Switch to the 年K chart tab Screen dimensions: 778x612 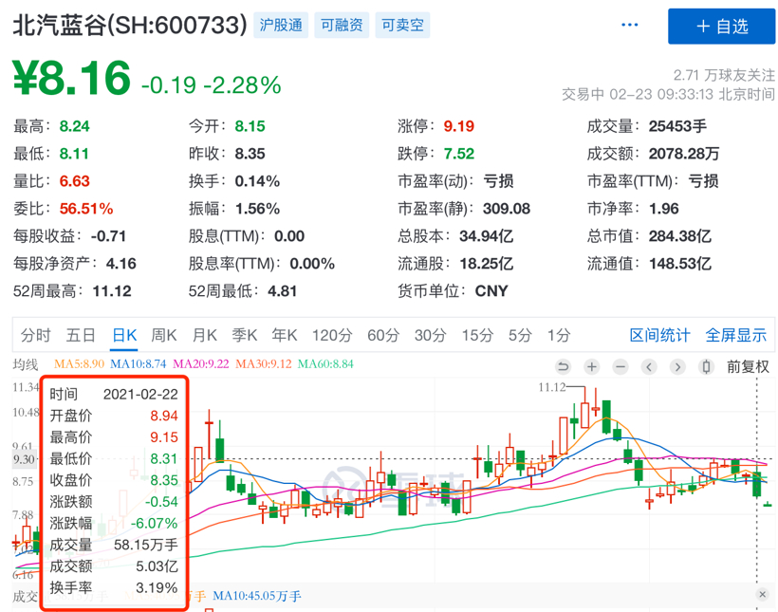click(285, 335)
